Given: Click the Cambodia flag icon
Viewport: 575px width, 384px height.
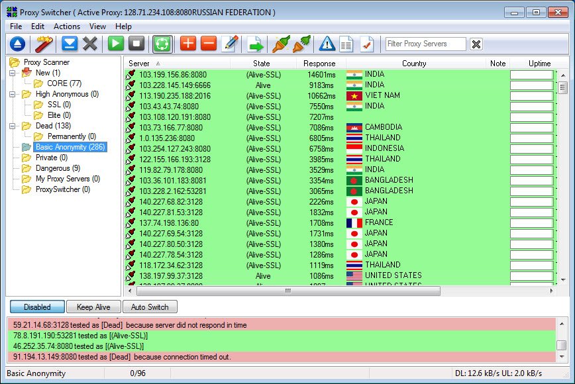Looking at the screenshot, I should click(354, 128).
